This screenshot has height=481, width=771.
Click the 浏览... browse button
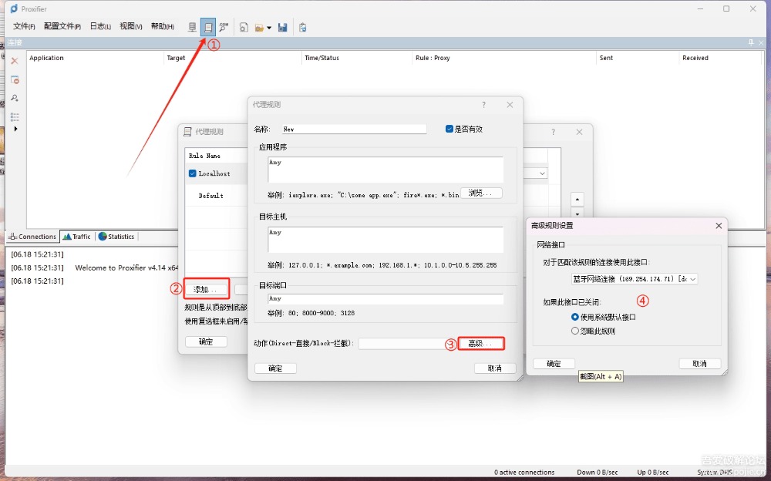pyautogui.click(x=481, y=193)
